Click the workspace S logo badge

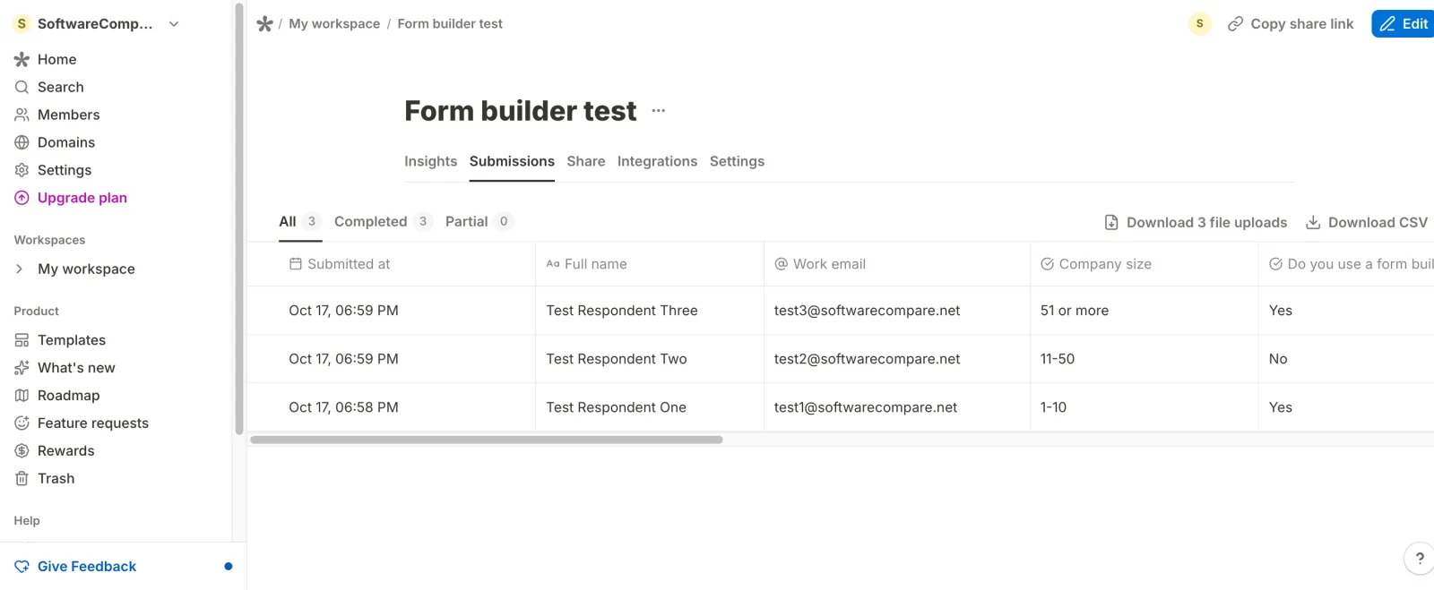click(22, 24)
